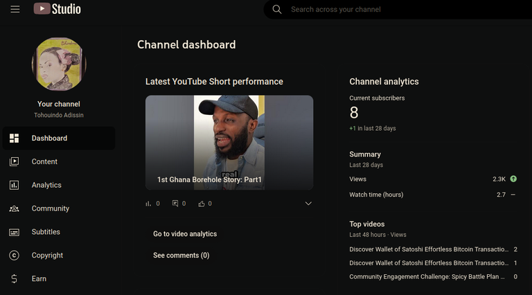Click the Subtitles caption icon
This screenshot has width=532, height=295.
tap(15, 232)
